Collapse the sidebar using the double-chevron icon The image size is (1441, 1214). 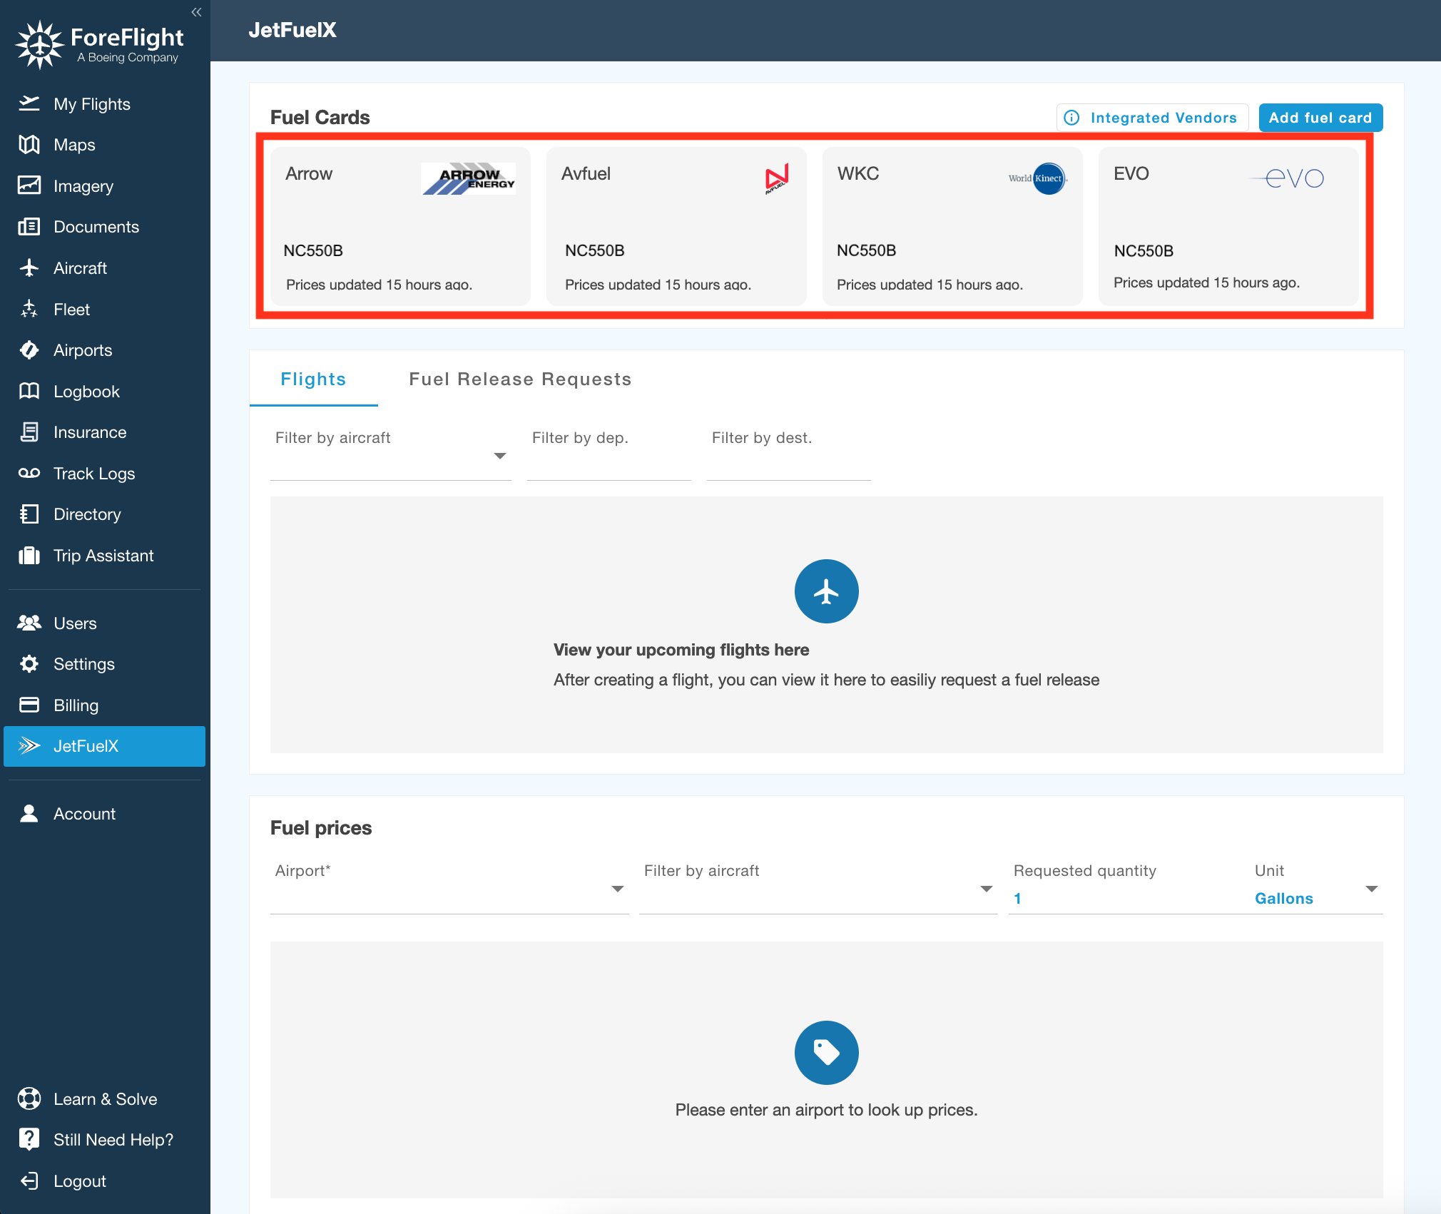(x=196, y=11)
